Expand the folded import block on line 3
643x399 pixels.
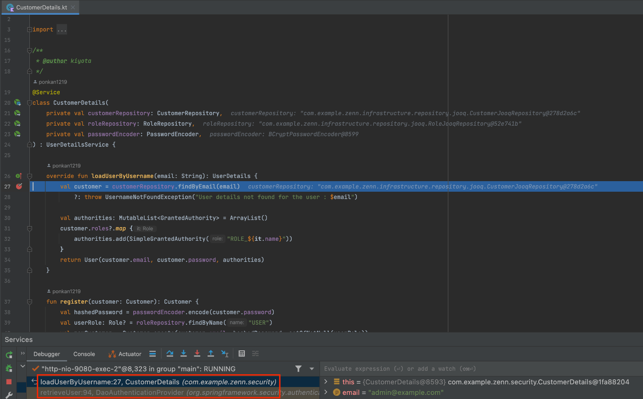click(29, 29)
